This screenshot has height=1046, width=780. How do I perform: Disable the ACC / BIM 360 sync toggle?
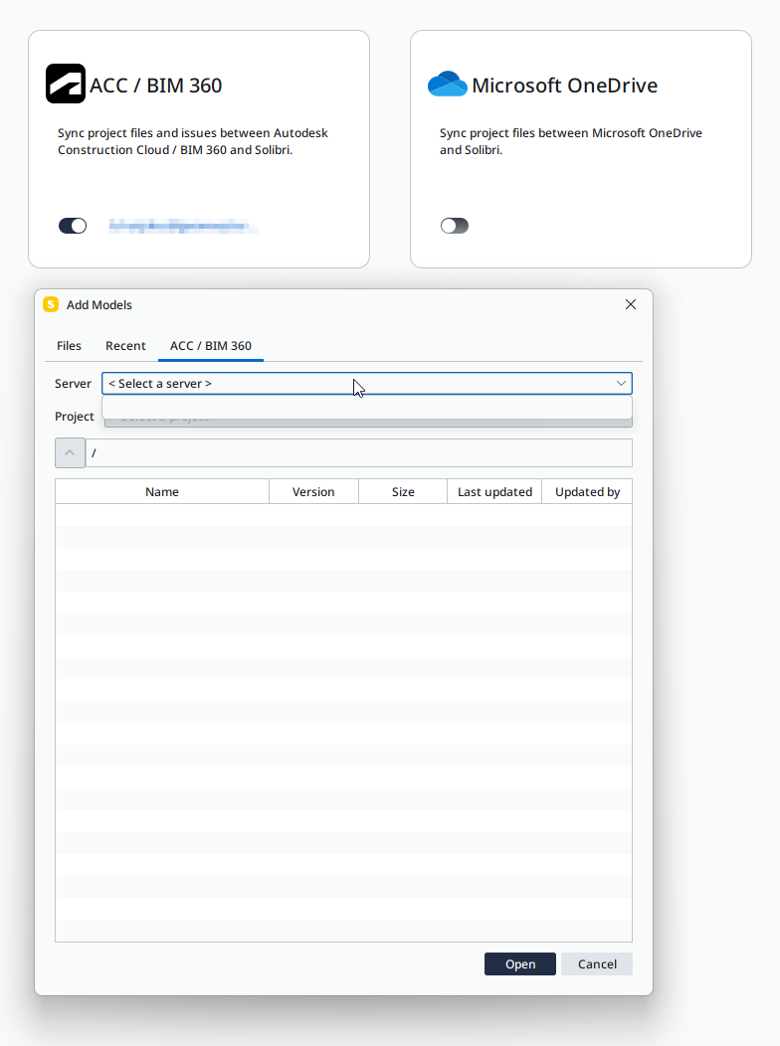coord(73,226)
